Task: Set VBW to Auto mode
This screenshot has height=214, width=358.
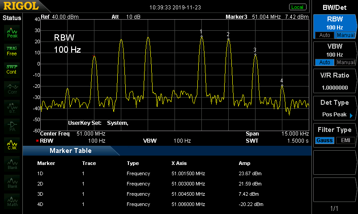Action: pos(324,62)
